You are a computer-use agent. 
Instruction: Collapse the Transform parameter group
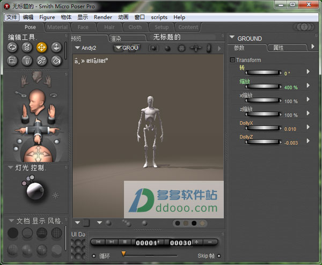point(232,60)
